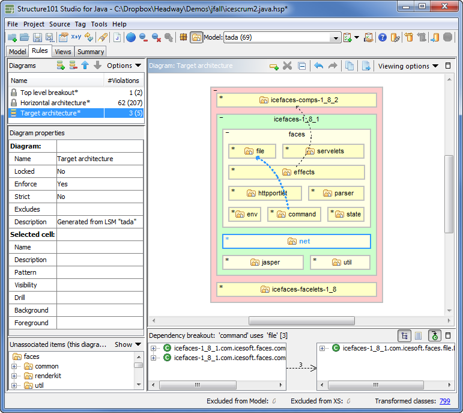Toggle the orange grid matrix icon
Viewport: 463px width, 413px height.
point(183,37)
